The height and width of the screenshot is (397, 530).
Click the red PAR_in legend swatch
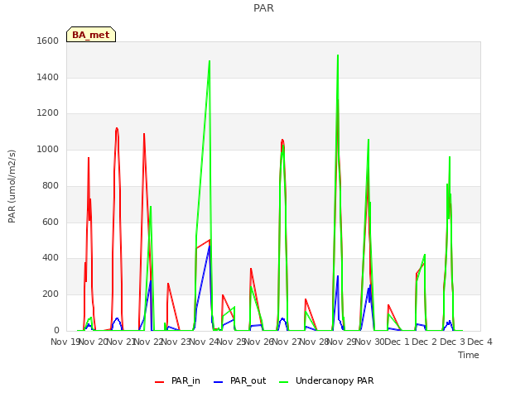coord(159,382)
